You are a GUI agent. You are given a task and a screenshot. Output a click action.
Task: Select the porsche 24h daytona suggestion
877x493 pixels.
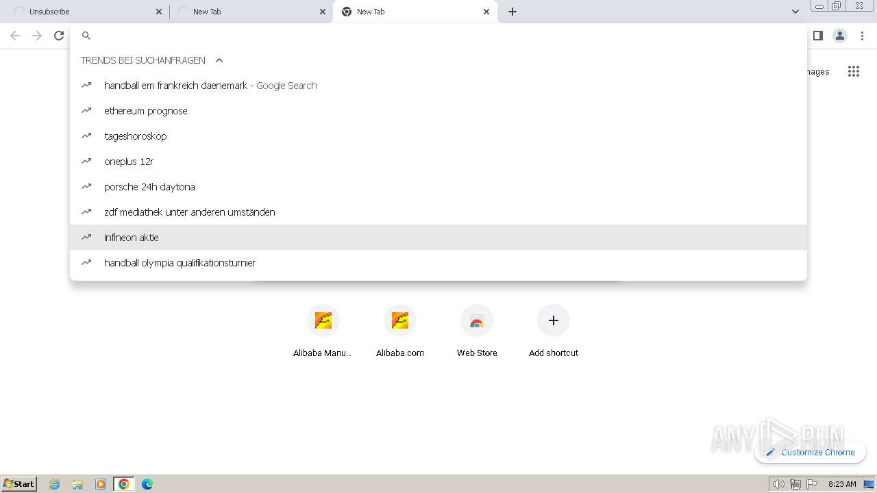click(x=438, y=187)
